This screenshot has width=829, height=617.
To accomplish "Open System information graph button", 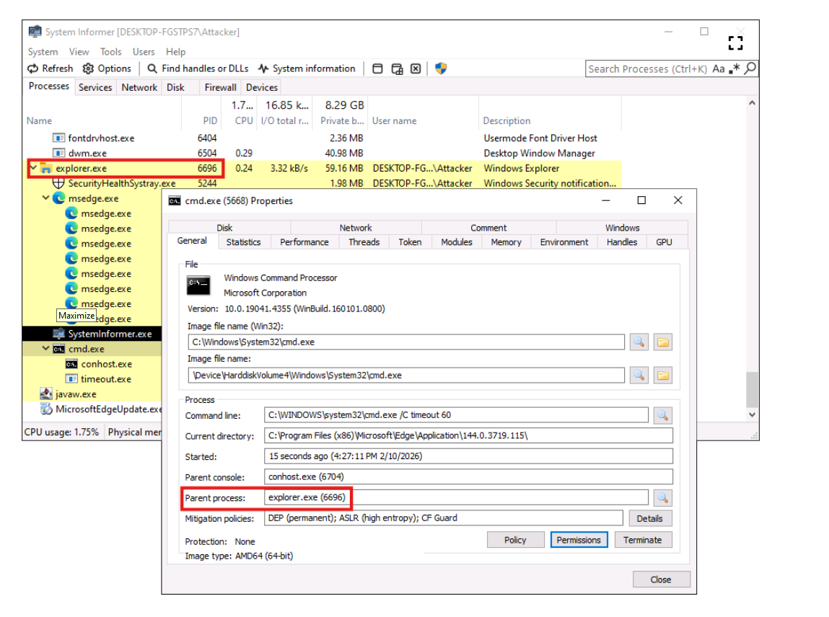I will coord(307,68).
